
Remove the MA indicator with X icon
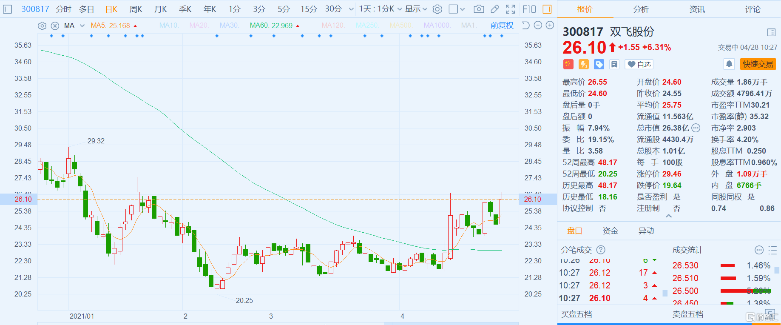pos(55,26)
